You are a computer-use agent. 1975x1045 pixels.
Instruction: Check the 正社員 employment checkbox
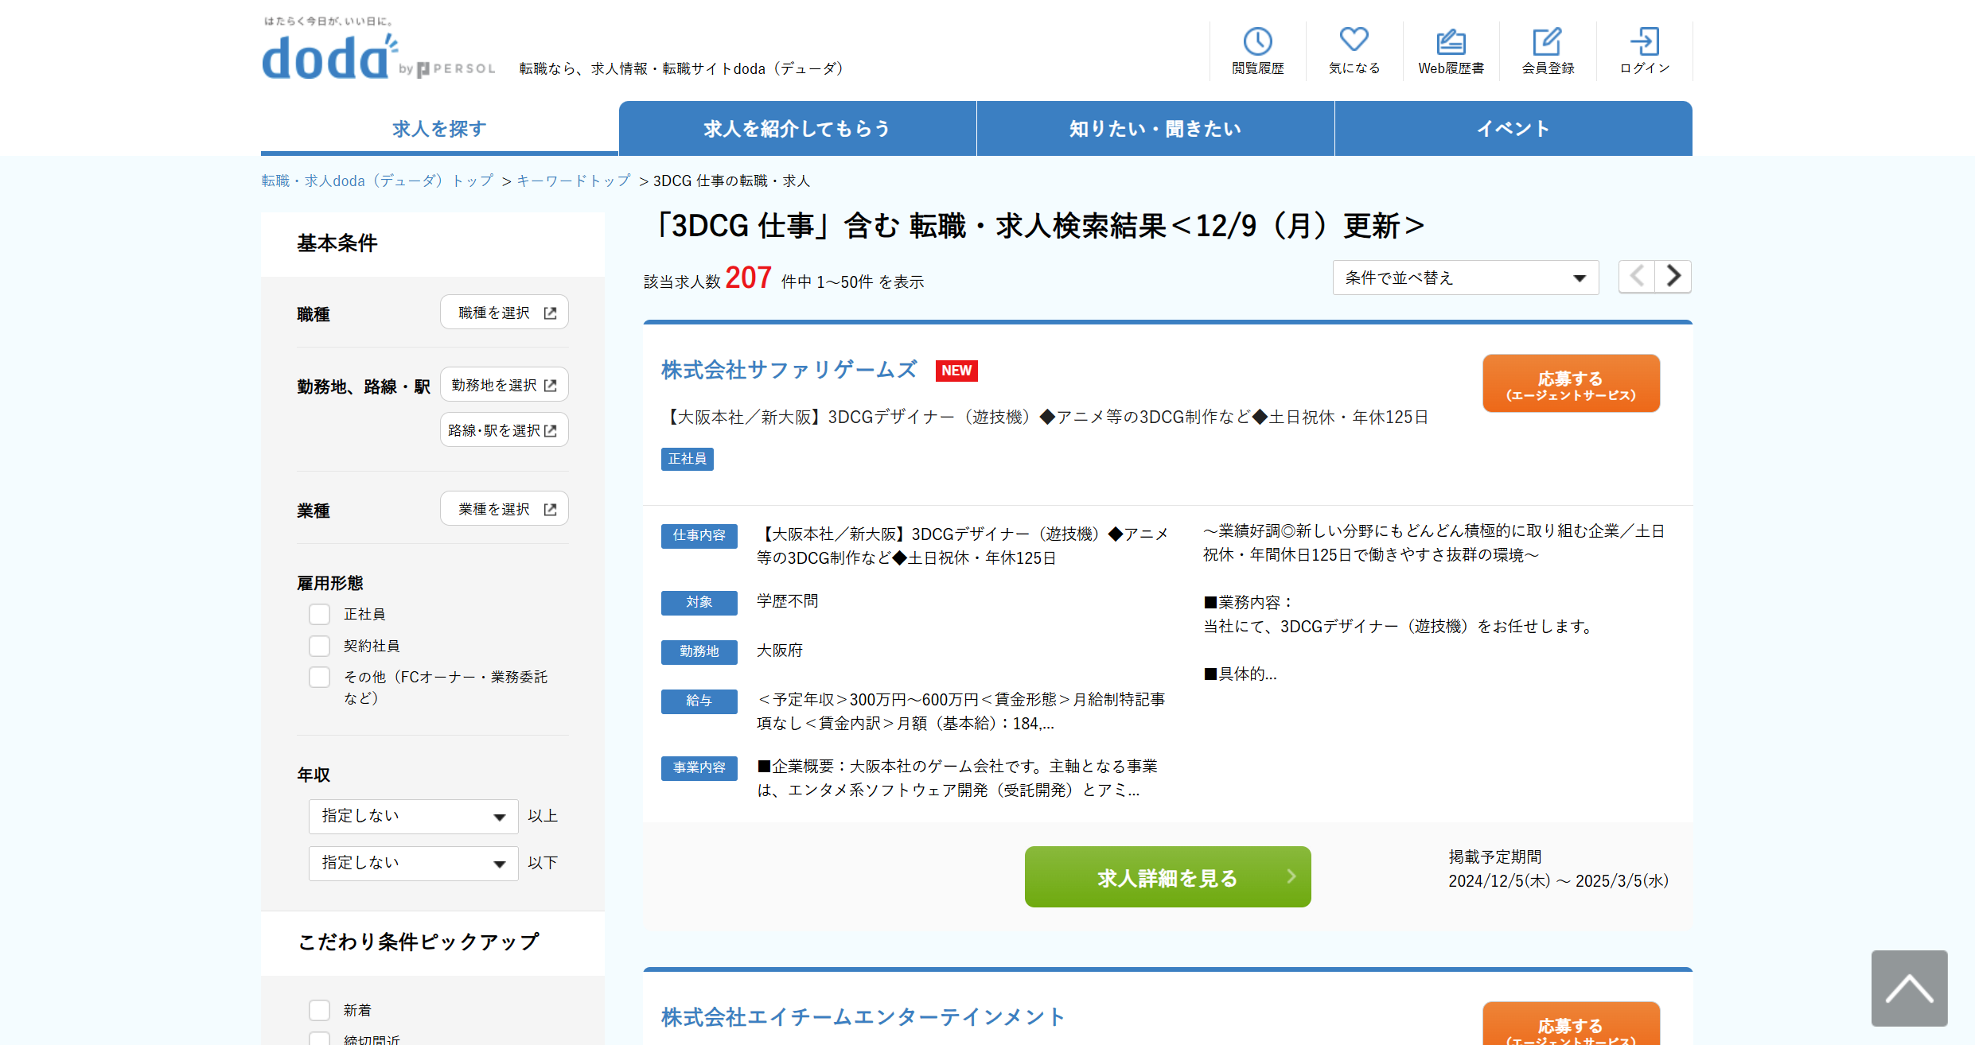(x=319, y=614)
